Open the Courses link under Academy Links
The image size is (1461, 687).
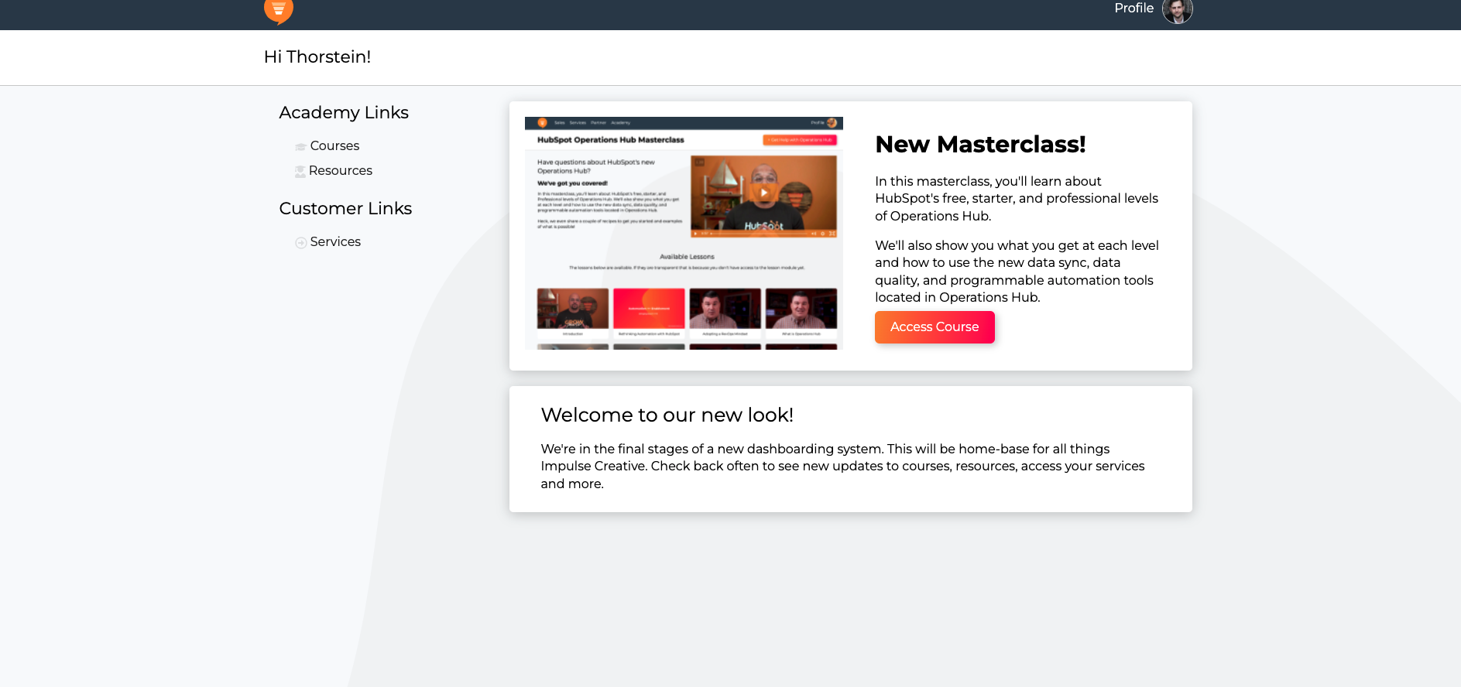[x=334, y=145]
